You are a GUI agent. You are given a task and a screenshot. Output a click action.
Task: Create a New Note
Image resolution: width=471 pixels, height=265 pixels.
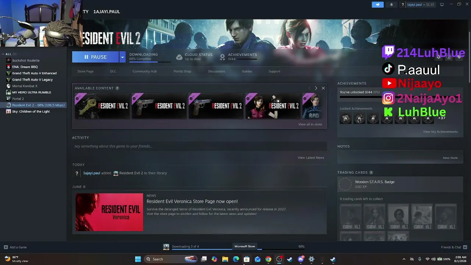point(450,158)
